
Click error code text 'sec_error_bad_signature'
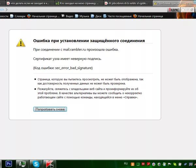(74, 68)
